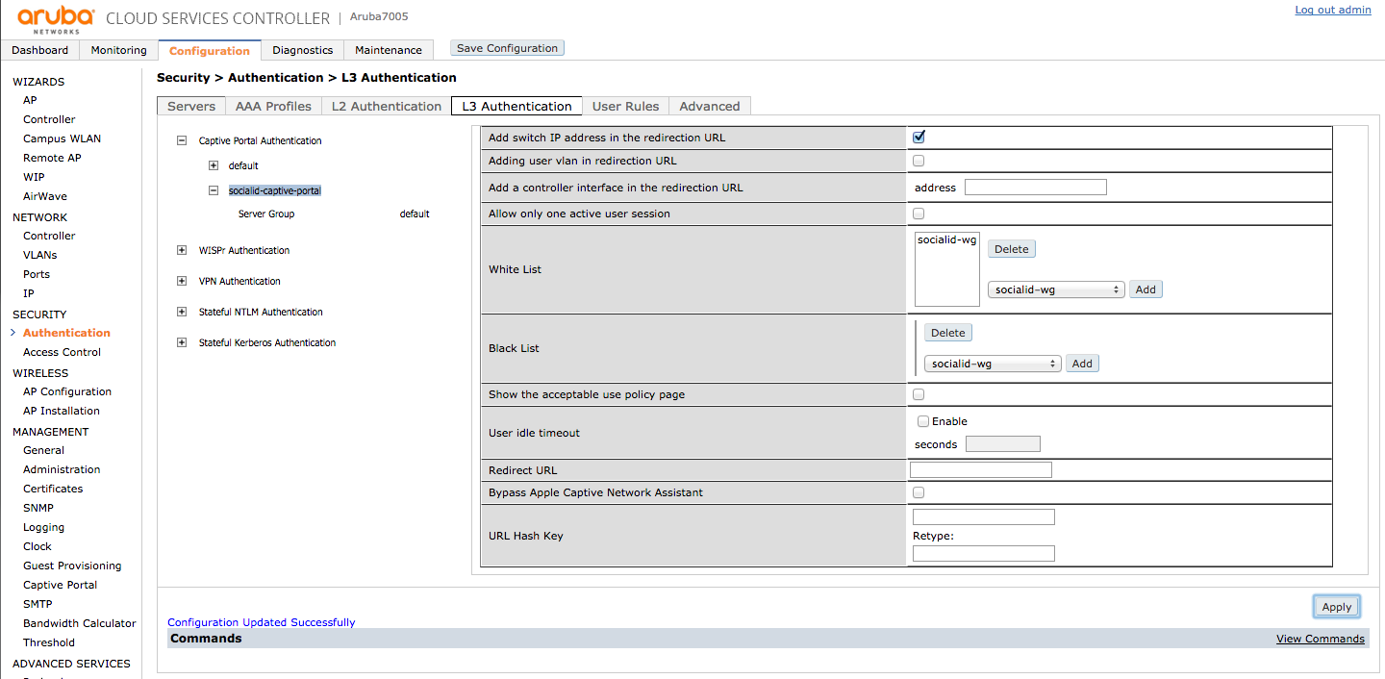Uncheck Add switch IP address in redirection URL
The height and width of the screenshot is (679, 1385).
tap(919, 138)
